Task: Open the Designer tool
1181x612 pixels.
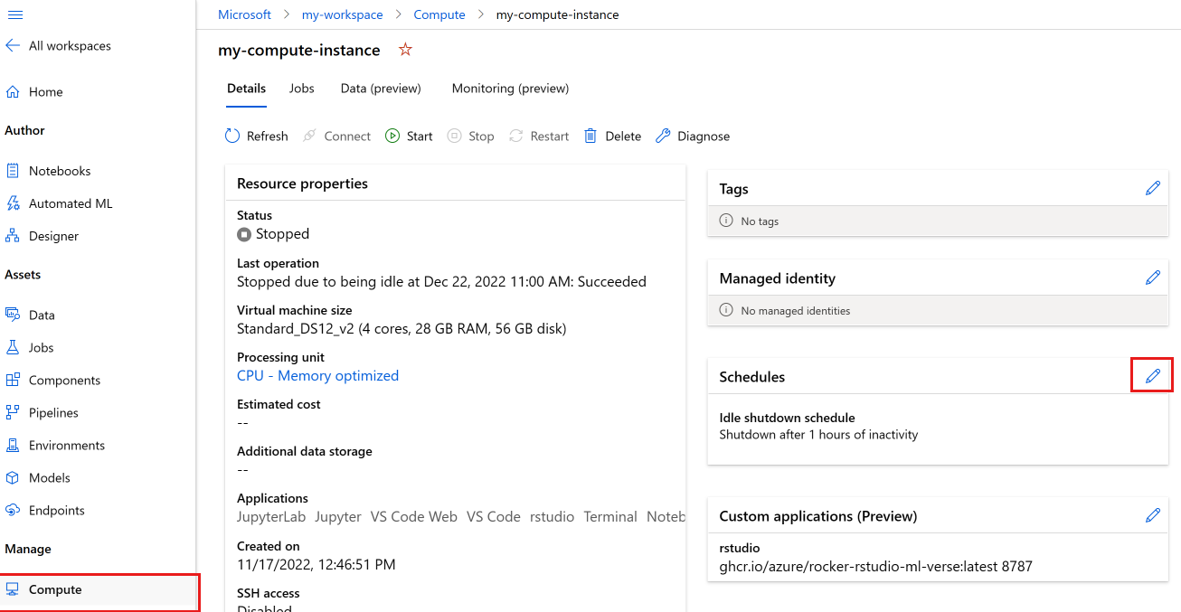Action: [55, 235]
